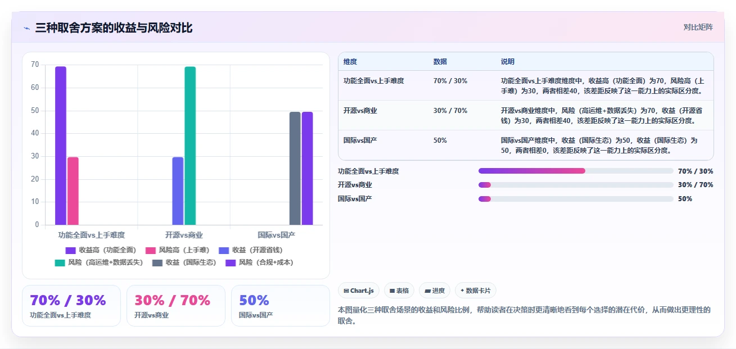Click table cell 开源vs商业

coord(360,111)
